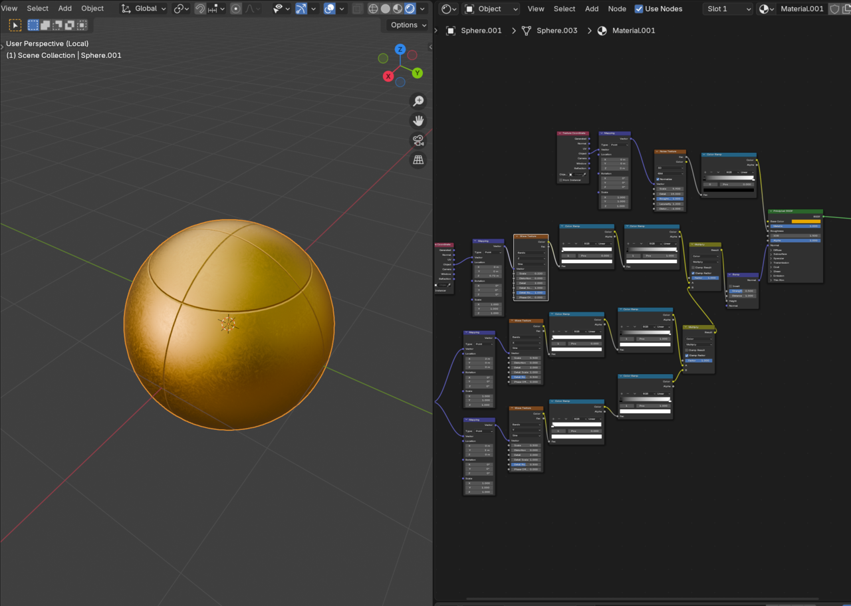The image size is (851, 606).
Task: Switch perspective/orthographic with the grid icon
Action: coord(418,160)
